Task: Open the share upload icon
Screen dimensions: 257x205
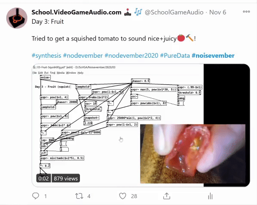Action: [x=166, y=196]
